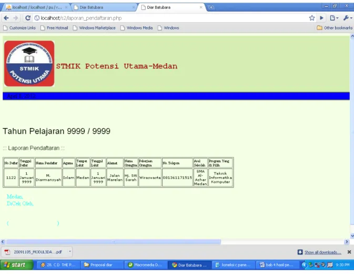
Task: Click the horizontal scrollbar thumb
Action: [113, 242]
